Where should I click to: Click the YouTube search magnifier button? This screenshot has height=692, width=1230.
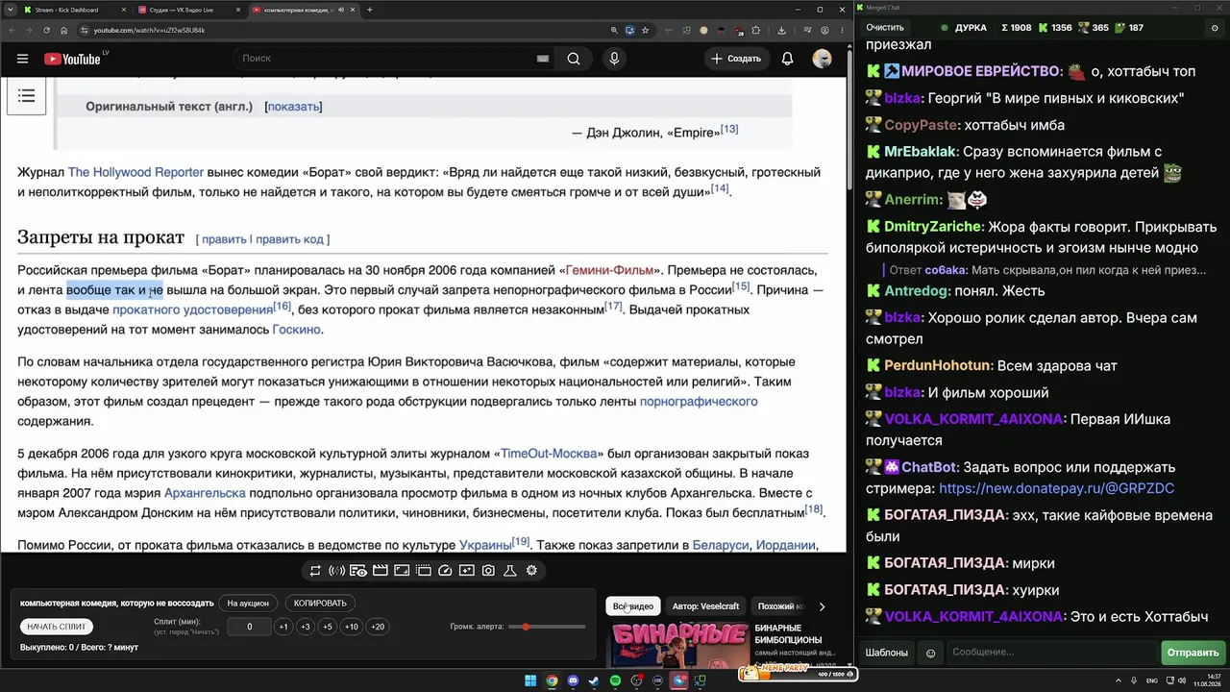pos(574,59)
